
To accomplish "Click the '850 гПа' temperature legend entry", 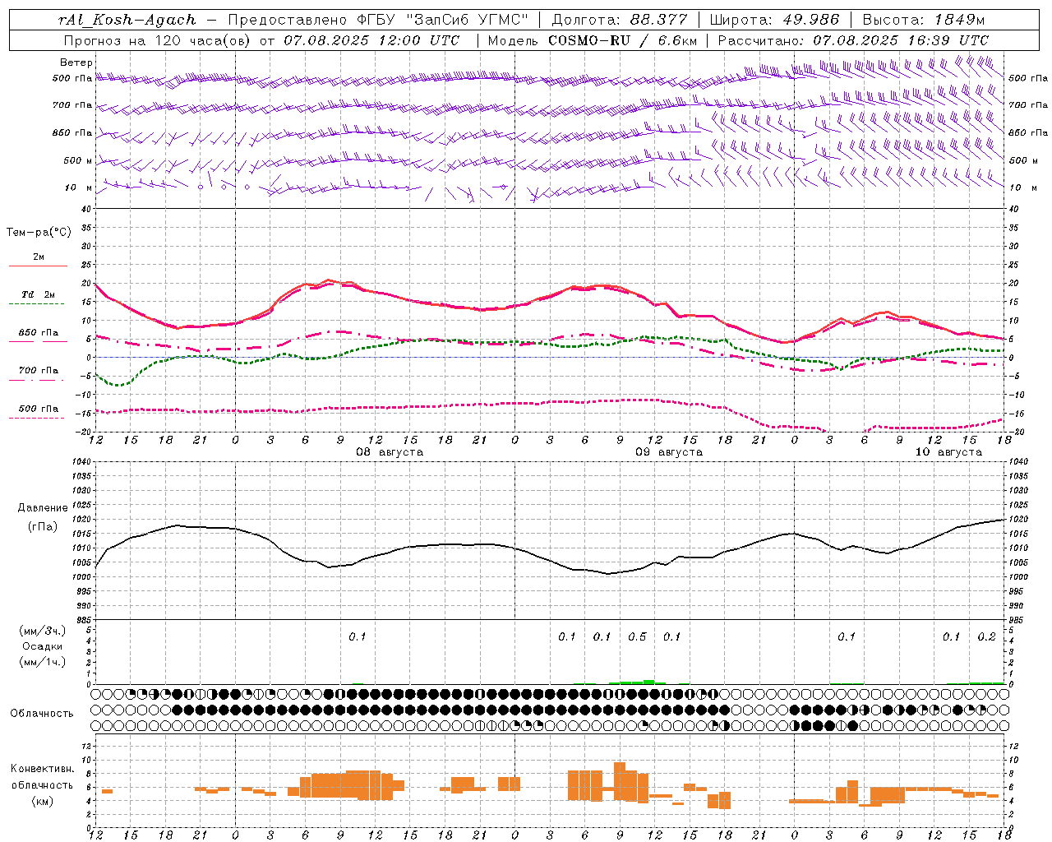I will [39, 333].
